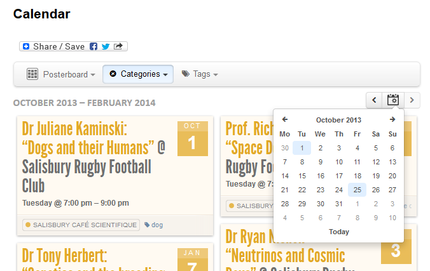Advance datepicker to next month
The image size is (430, 271).
pos(392,119)
